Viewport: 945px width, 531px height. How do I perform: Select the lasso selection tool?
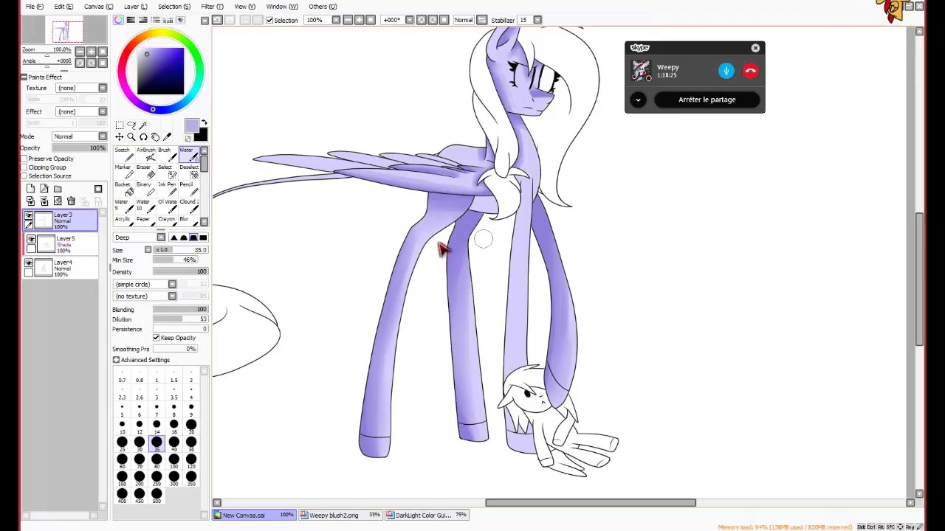pyautogui.click(x=131, y=125)
